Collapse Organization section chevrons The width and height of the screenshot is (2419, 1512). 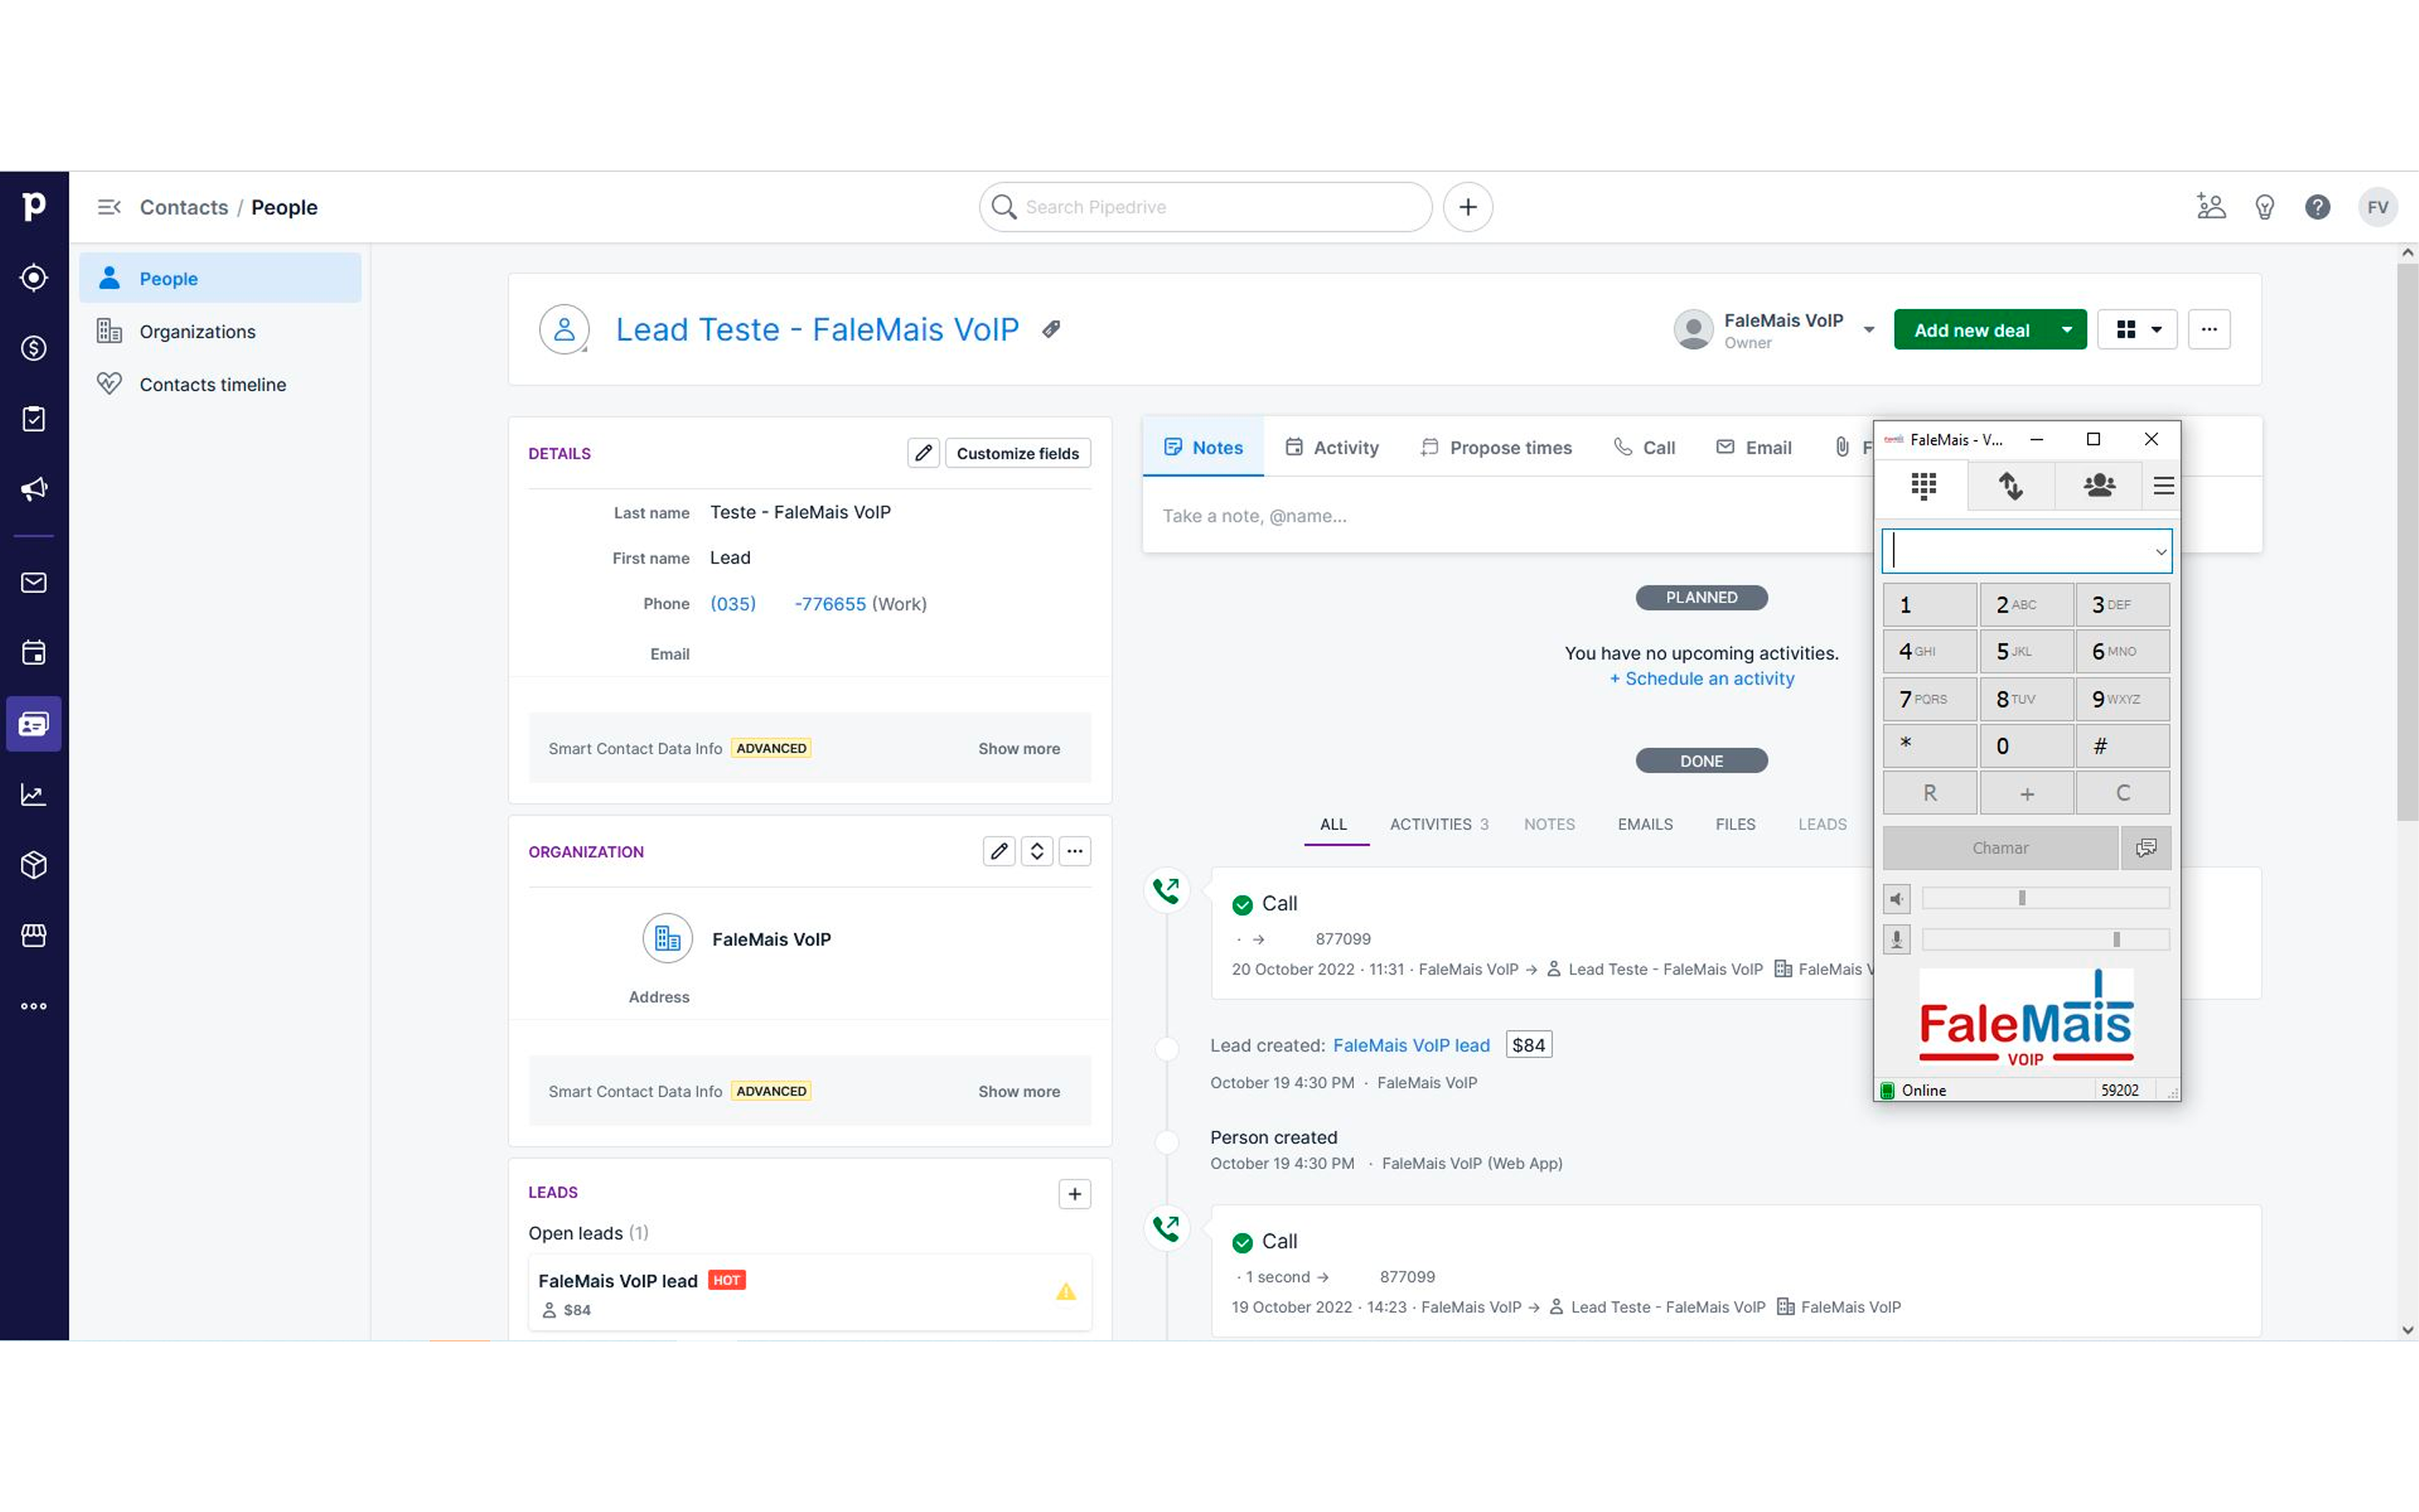point(1036,851)
